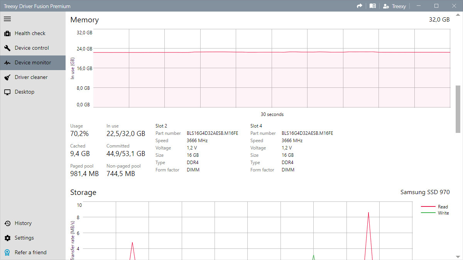Click the Refer a friend link
Screen dimensions: 463x260
pos(30,252)
